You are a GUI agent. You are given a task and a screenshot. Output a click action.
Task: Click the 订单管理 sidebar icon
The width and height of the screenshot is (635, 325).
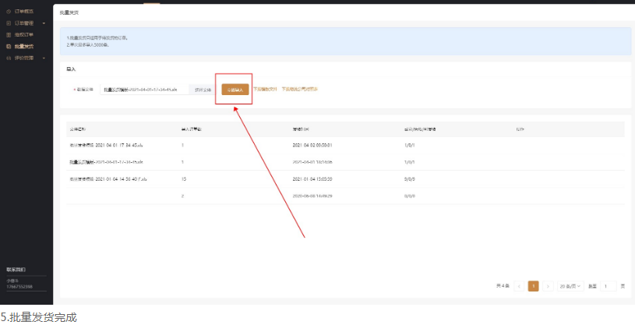9,23
